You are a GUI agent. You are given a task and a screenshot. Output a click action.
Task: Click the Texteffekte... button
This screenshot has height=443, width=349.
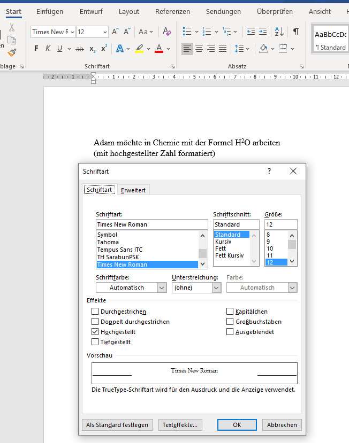pyautogui.click(x=180, y=425)
